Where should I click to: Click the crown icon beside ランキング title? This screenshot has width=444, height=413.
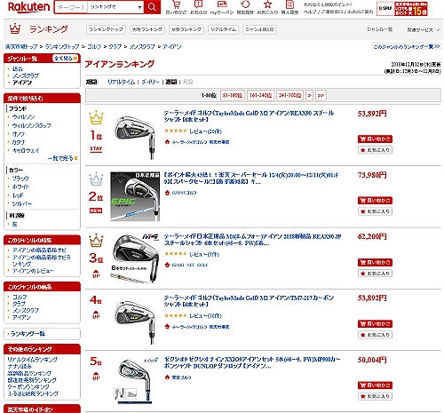(x=15, y=29)
